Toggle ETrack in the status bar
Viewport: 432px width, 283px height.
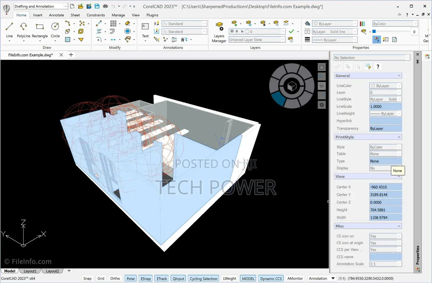[162, 278]
